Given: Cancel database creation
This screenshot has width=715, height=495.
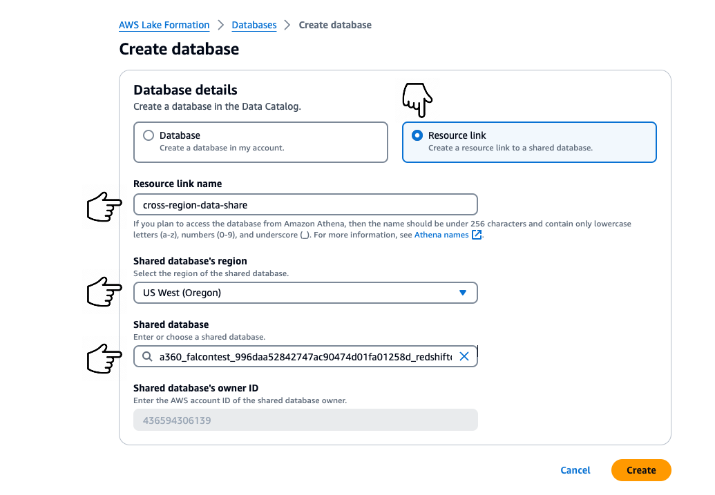Looking at the screenshot, I should pos(575,470).
